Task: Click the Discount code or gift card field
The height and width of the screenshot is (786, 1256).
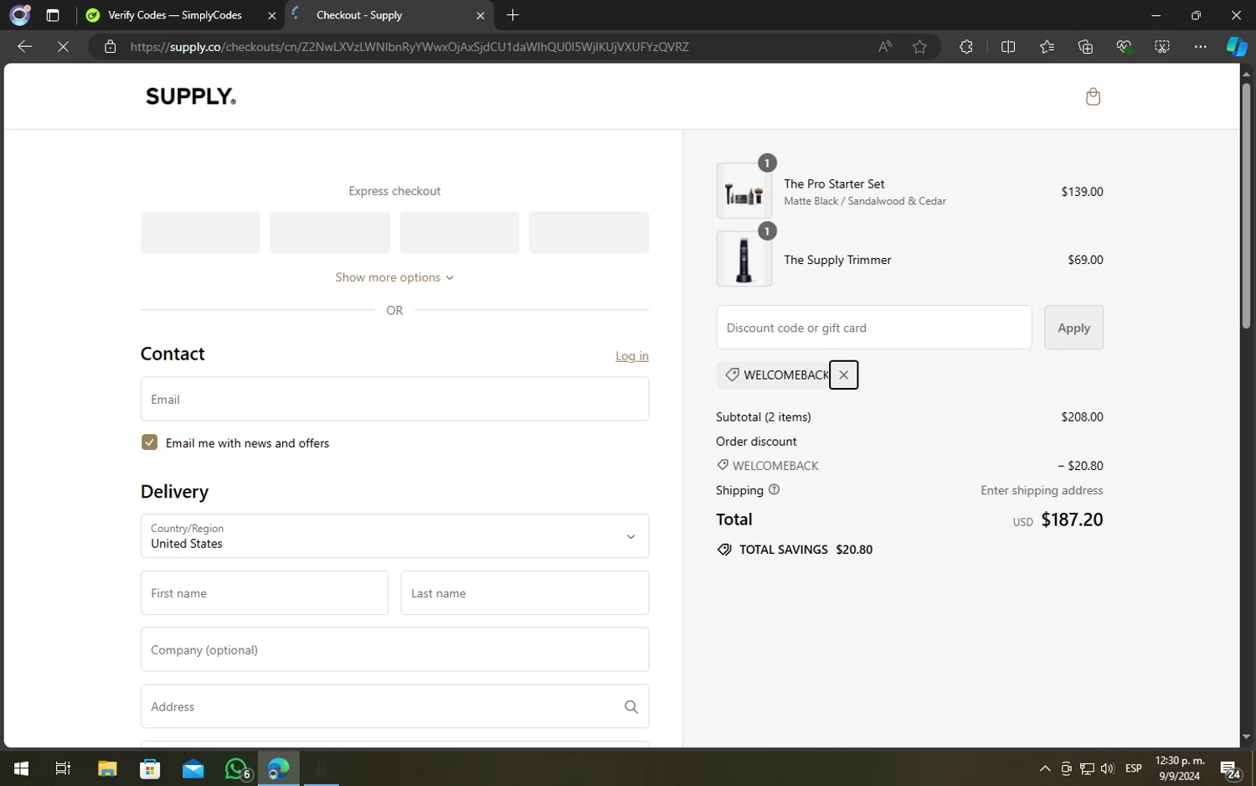Action: (874, 328)
